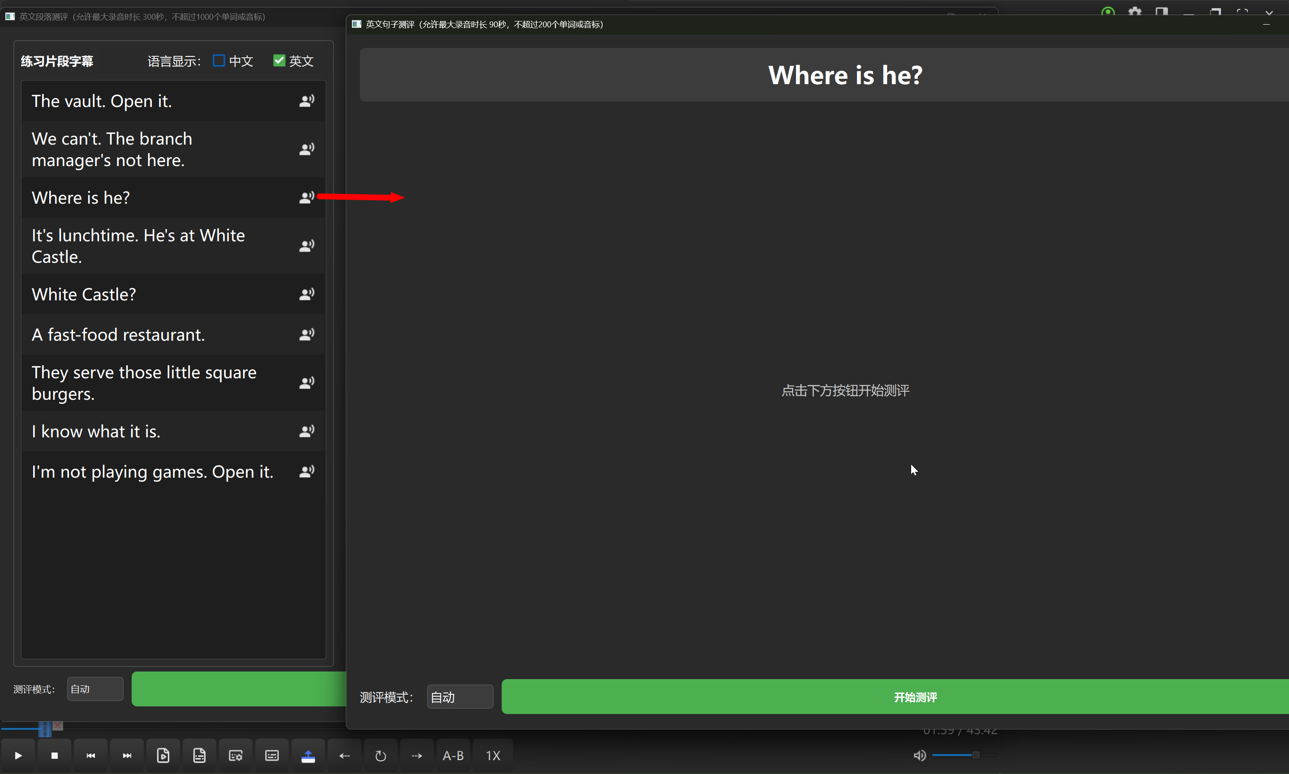The width and height of the screenshot is (1289, 774).
Task: Open the video file icon
Action: point(163,755)
